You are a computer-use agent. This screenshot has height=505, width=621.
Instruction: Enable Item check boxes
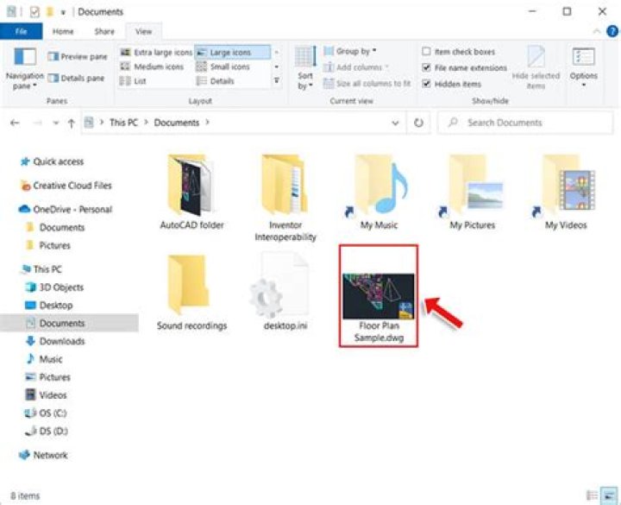(459, 52)
